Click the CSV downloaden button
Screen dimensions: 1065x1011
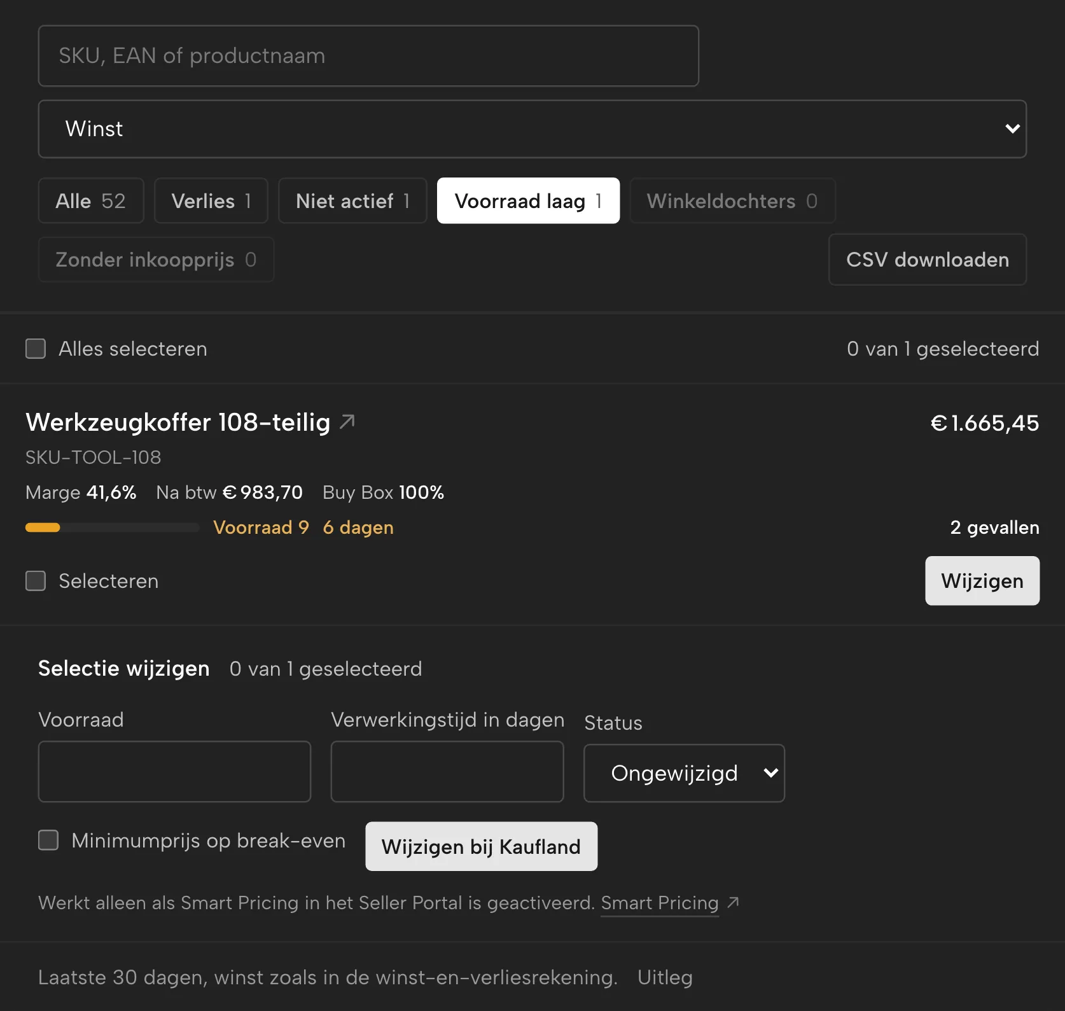(928, 260)
